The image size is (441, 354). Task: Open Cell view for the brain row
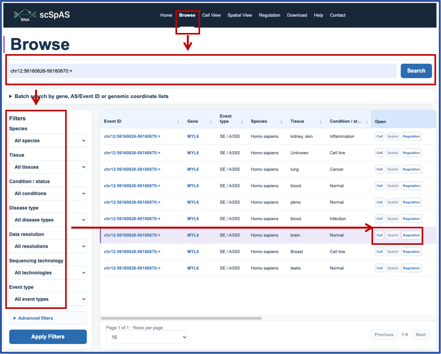(380, 235)
